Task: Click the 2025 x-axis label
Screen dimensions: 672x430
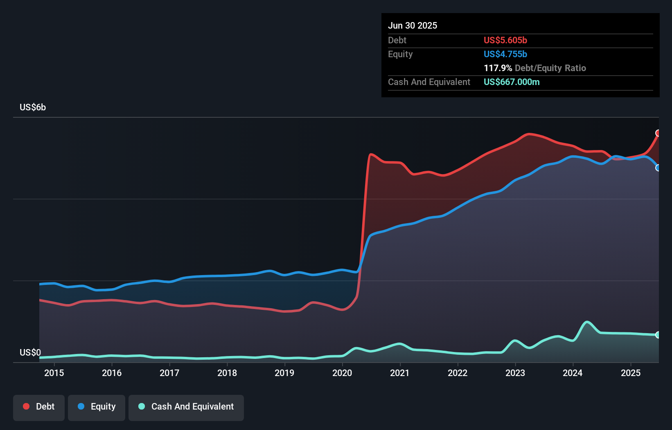Action: (631, 373)
